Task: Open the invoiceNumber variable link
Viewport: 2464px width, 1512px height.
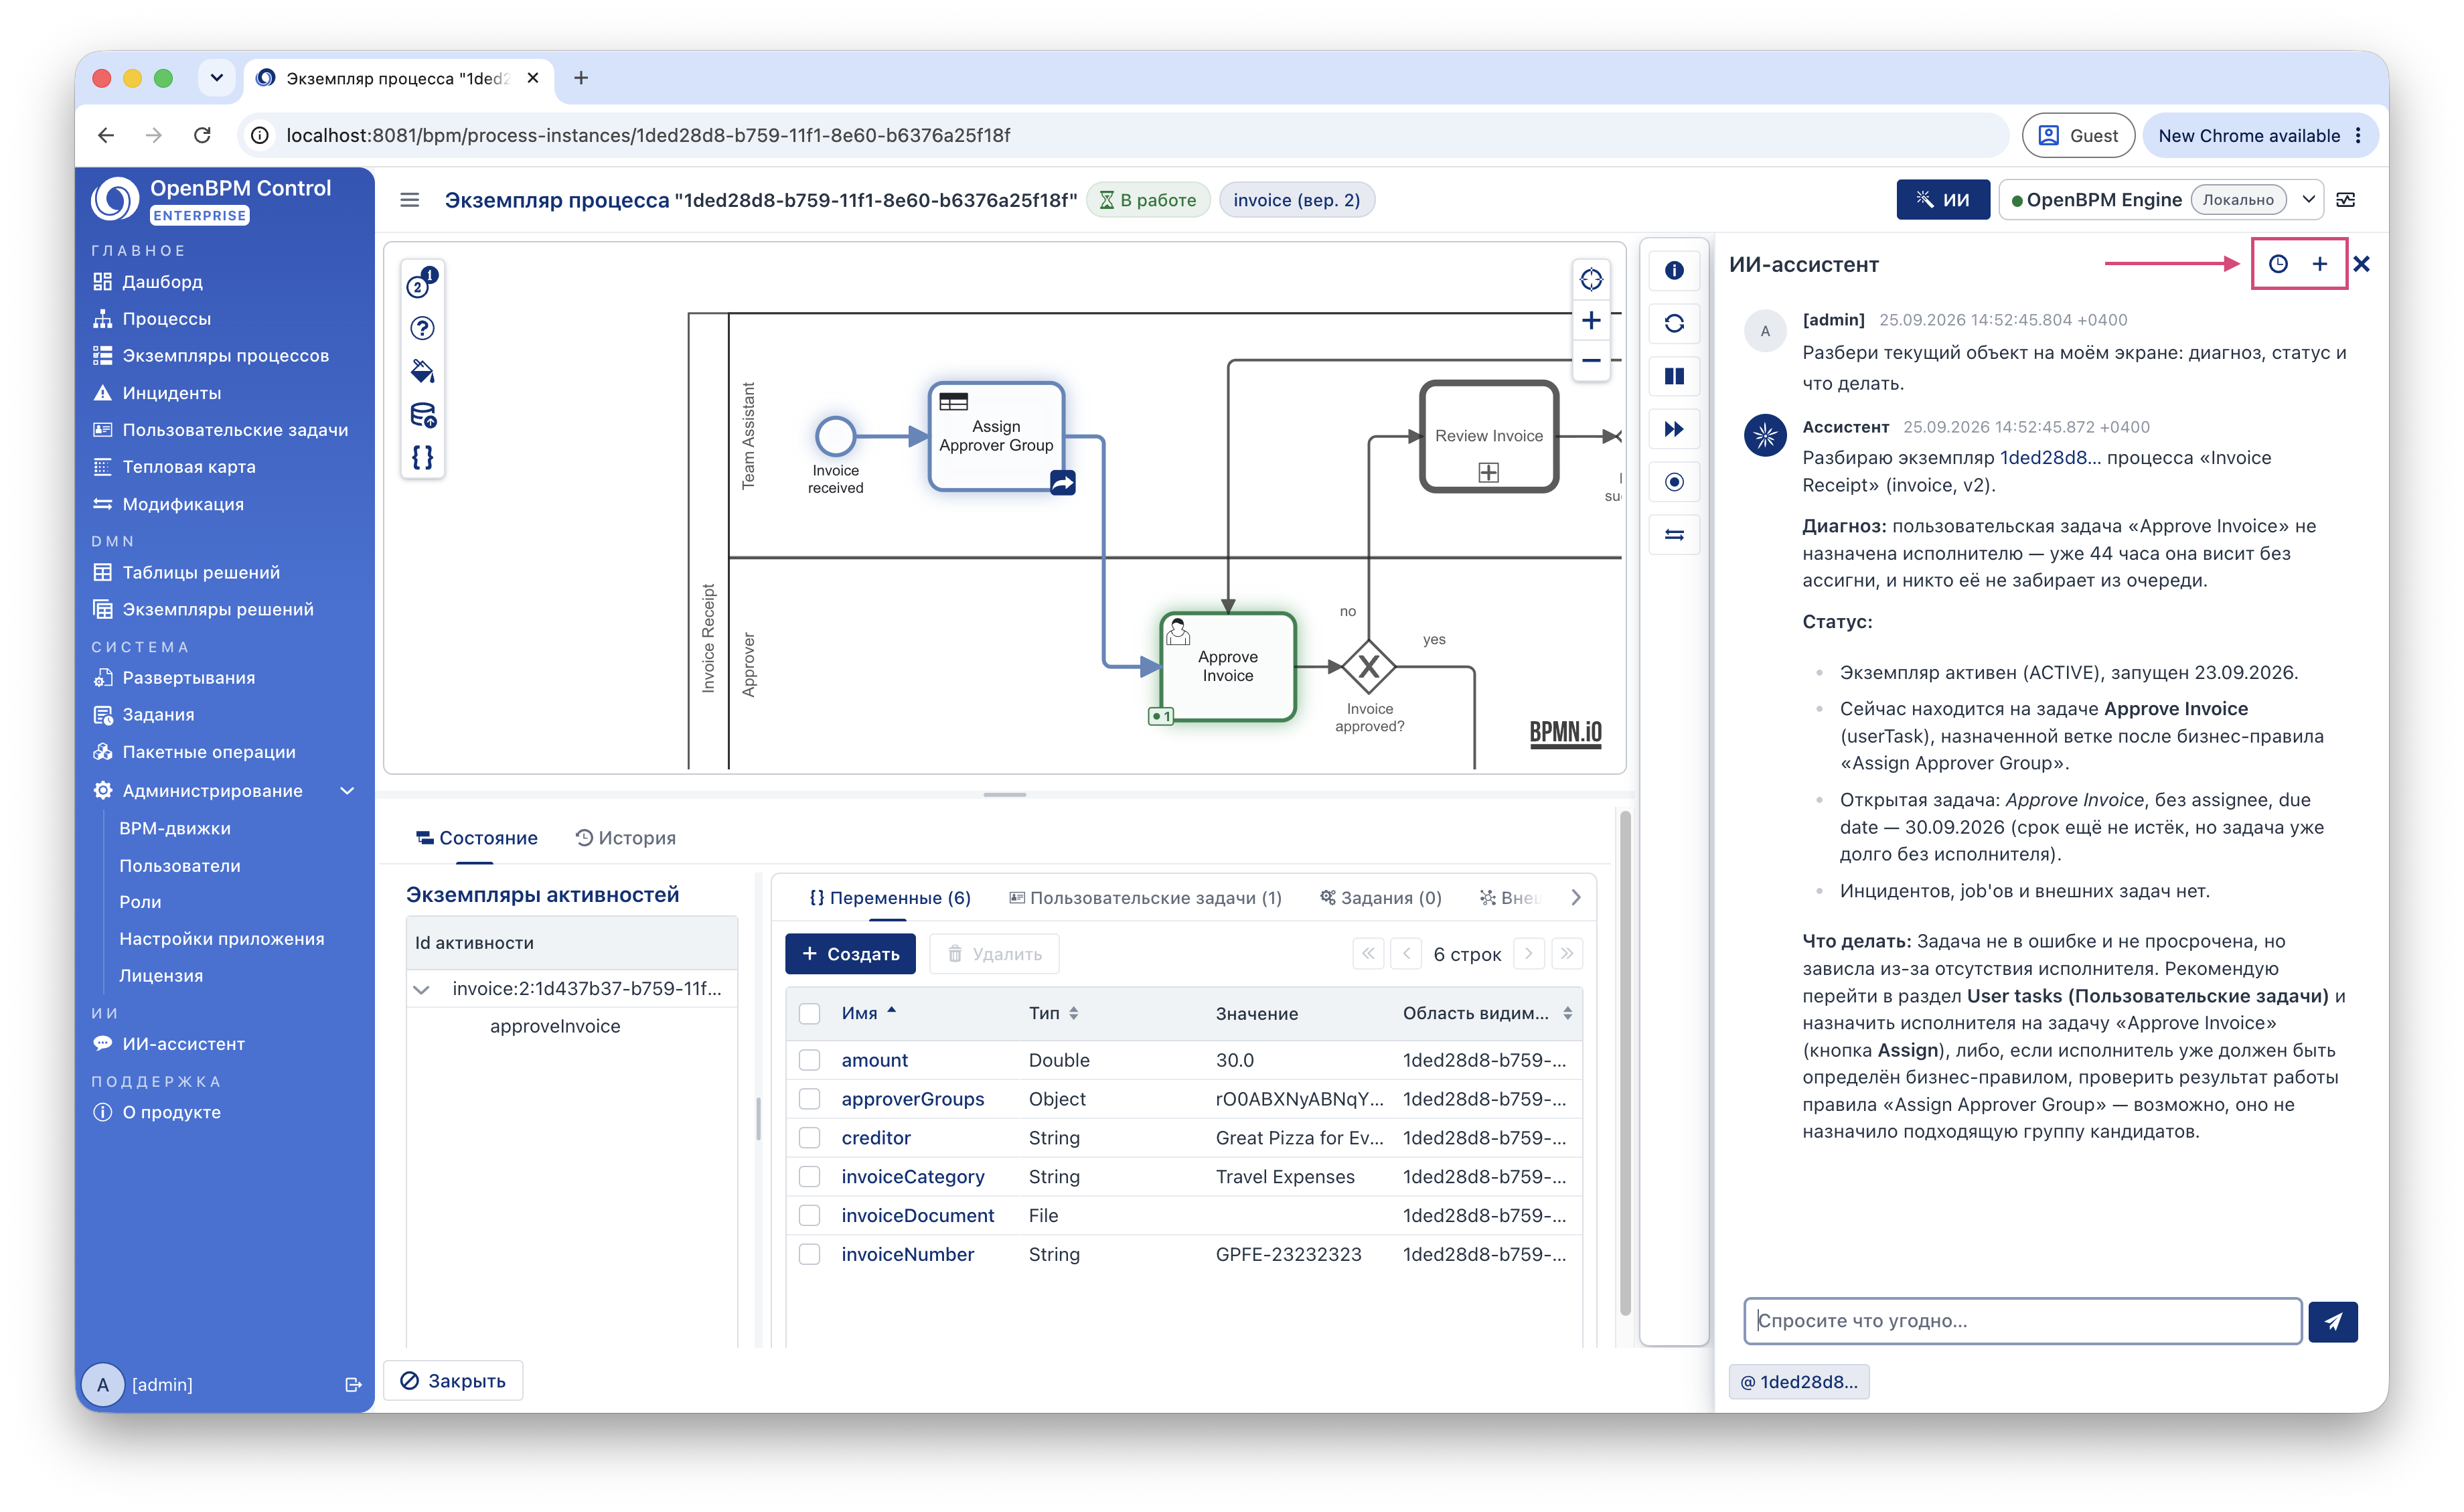Action: coord(907,1254)
